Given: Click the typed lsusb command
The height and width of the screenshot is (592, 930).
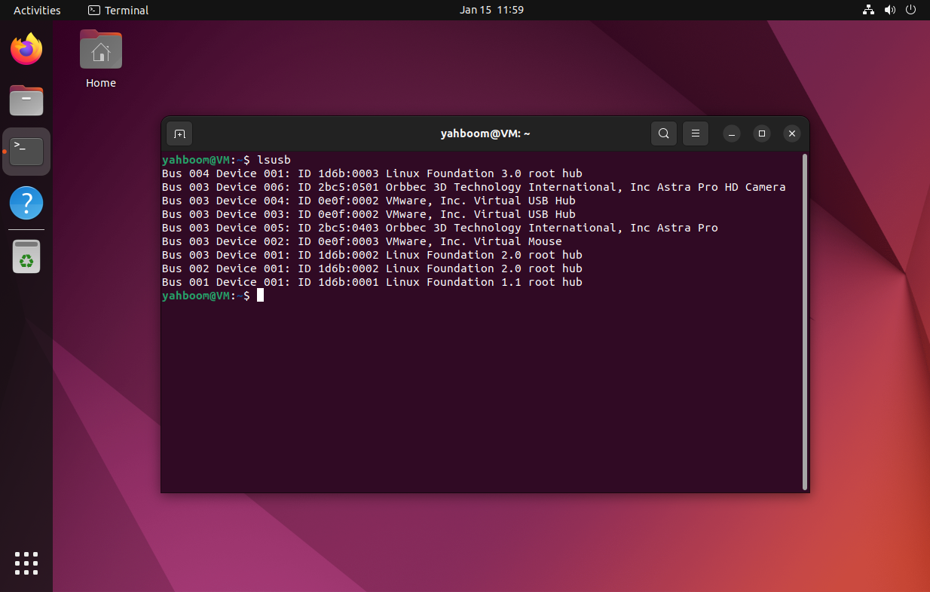Looking at the screenshot, I should click(274, 160).
